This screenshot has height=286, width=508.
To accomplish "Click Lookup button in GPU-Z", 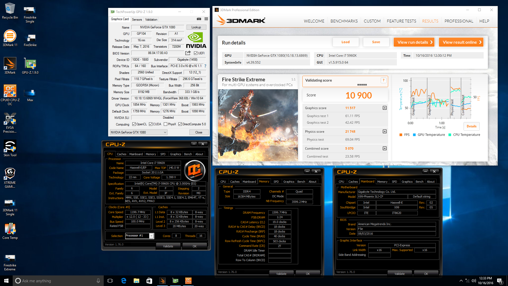I will pos(196,27).
